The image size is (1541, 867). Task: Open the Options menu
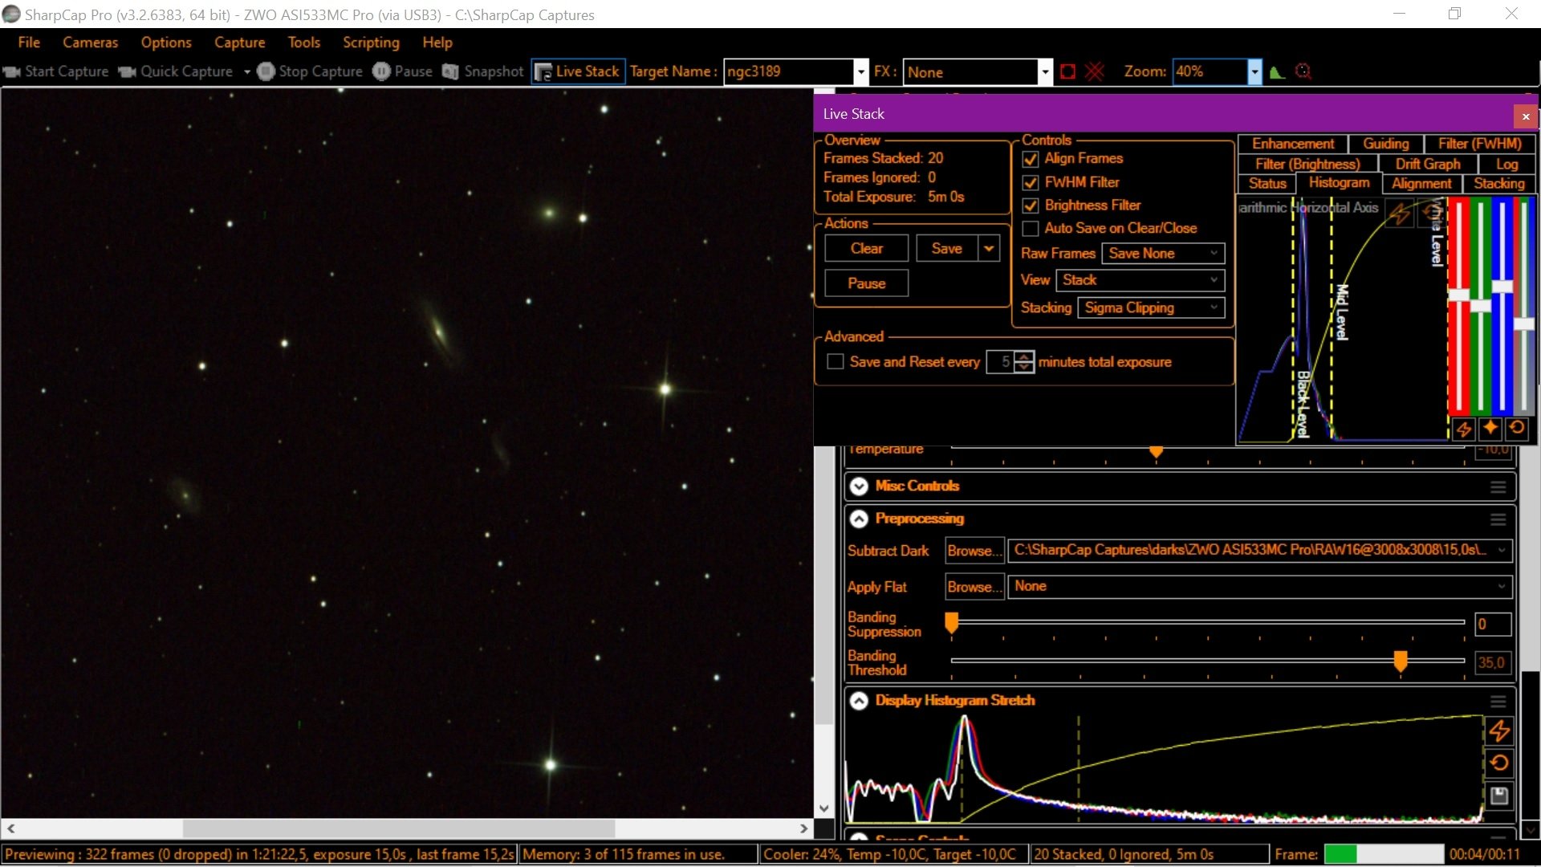click(166, 43)
